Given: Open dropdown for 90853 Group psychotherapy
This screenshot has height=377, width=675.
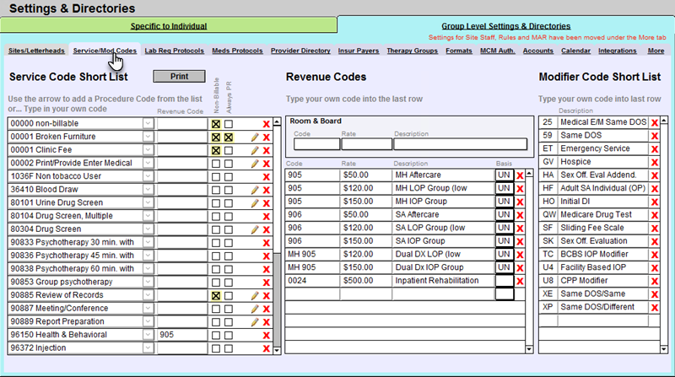Looking at the screenshot, I should (148, 282).
